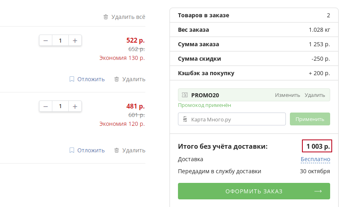Screen dimensions: 339x207
Task: Click the trash icon beside 'Удалить всё'
Action: tap(106, 17)
